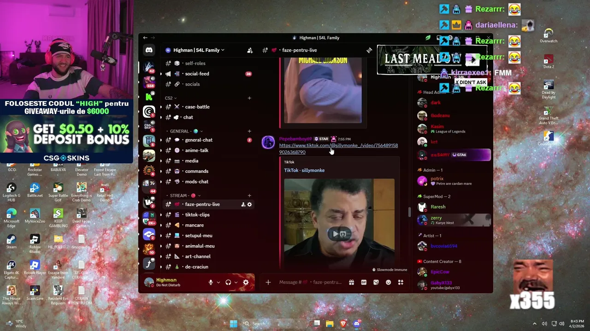
Task: Click taskbar Search box
Action: coord(274,324)
